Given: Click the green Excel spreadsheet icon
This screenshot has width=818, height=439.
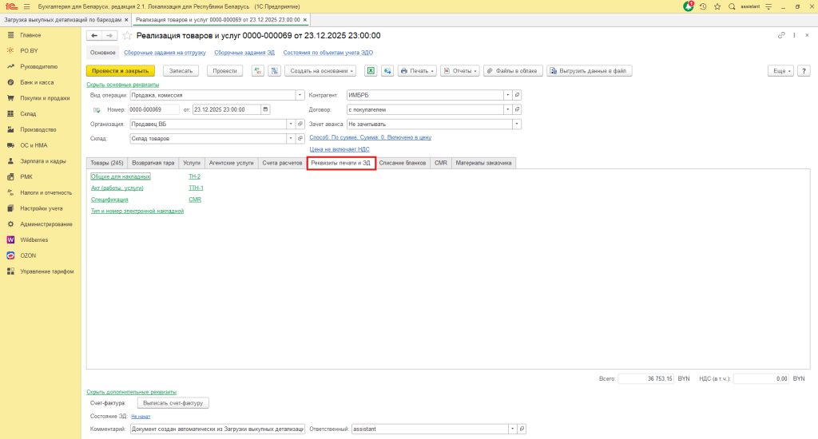Looking at the screenshot, I should click(x=371, y=71).
